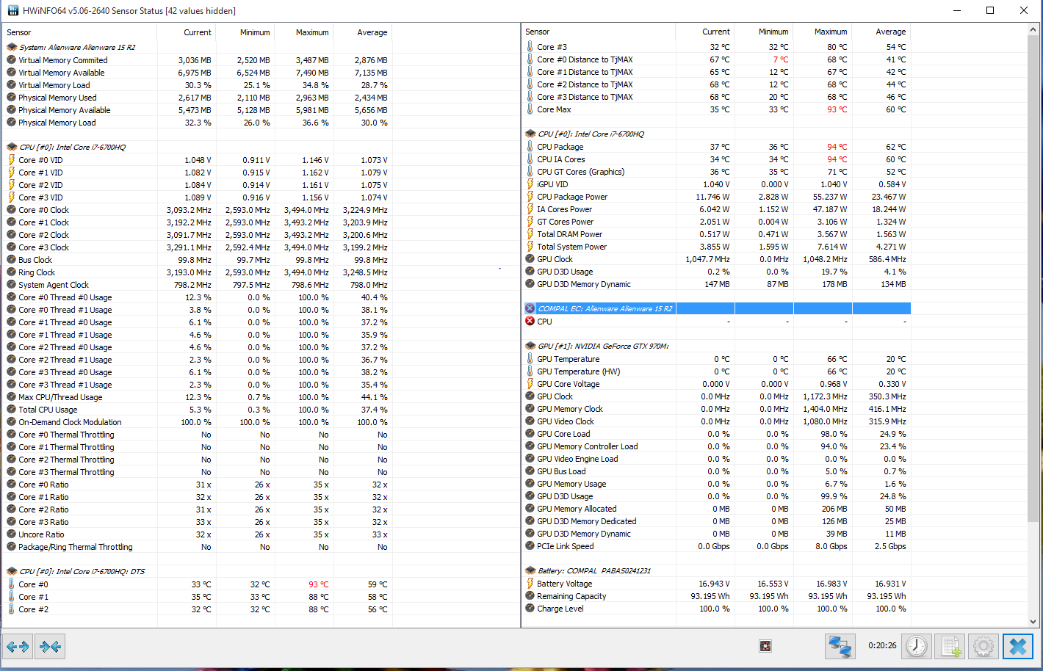
Task: Click the GPU Core Voltage icon
Action: click(x=530, y=384)
